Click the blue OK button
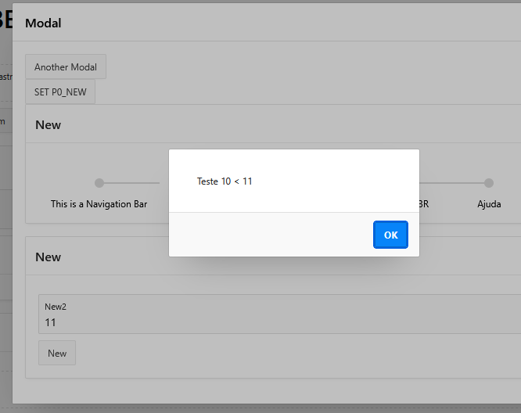Image resolution: width=521 pixels, height=413 pixels. pyautogui.click(x=390, y=235)
